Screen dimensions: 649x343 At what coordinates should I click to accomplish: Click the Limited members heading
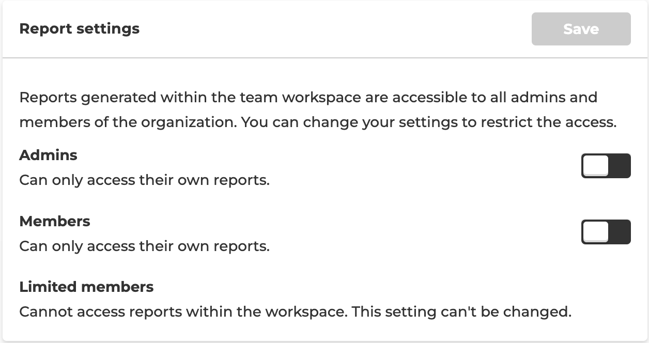point(86,287)
